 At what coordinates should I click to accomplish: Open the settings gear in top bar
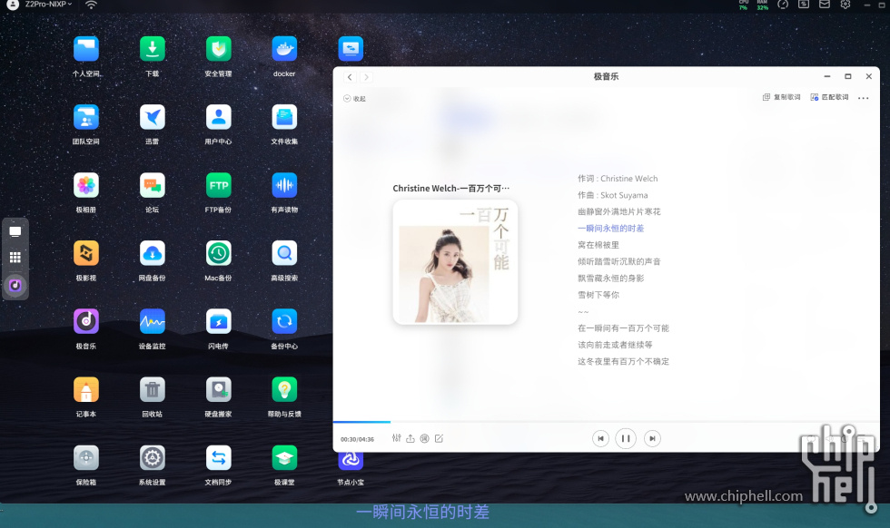click(x=845, y=5)
